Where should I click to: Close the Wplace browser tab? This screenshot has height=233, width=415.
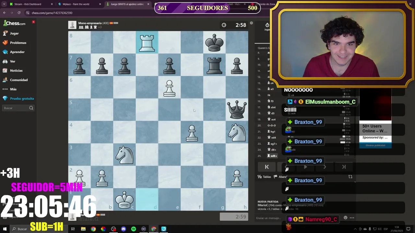(x=100, y=4)
